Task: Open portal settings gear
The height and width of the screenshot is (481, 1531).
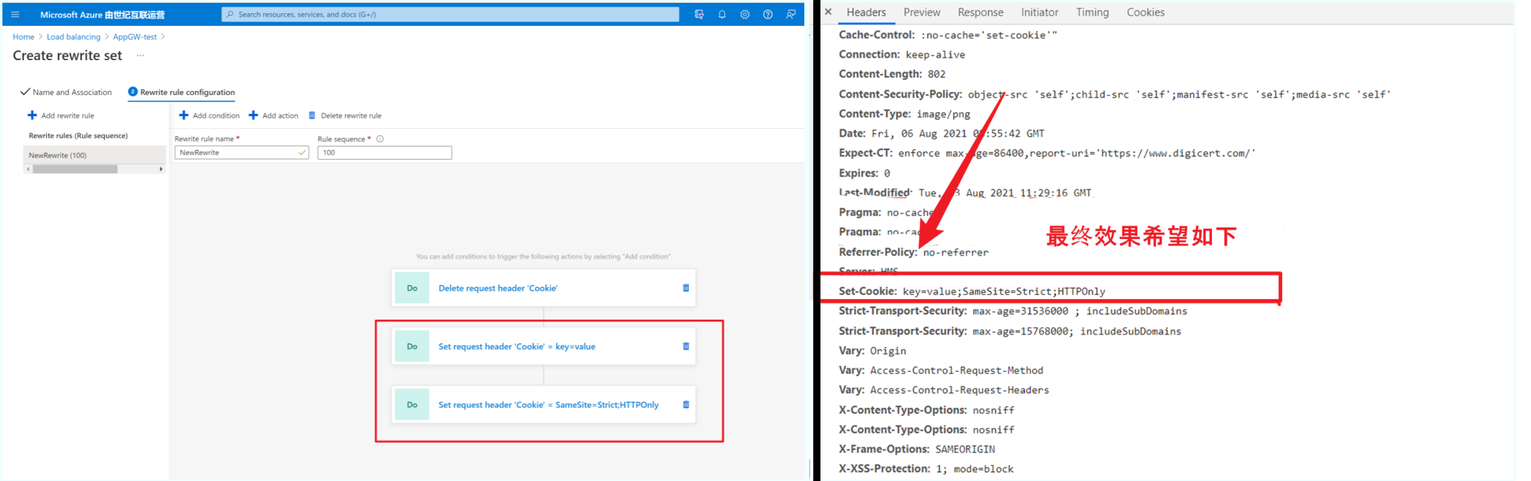Action: [745, 14]
